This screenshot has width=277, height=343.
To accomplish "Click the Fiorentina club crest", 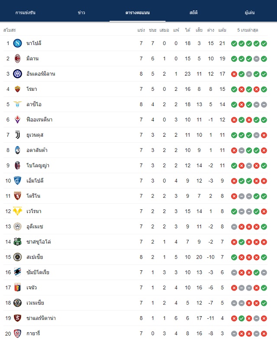I will 17,120.
